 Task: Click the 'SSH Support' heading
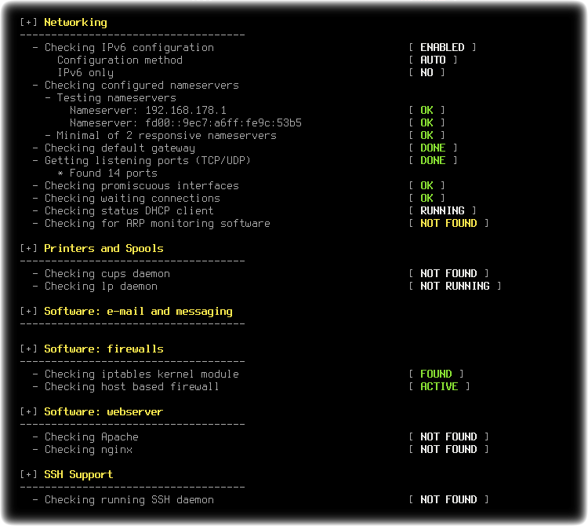pyautogui.click(x=78, y=474)
